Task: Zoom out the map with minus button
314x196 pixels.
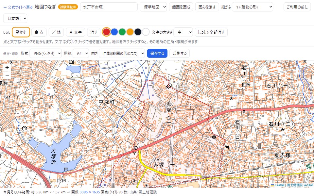Action: tap(7, 75)
